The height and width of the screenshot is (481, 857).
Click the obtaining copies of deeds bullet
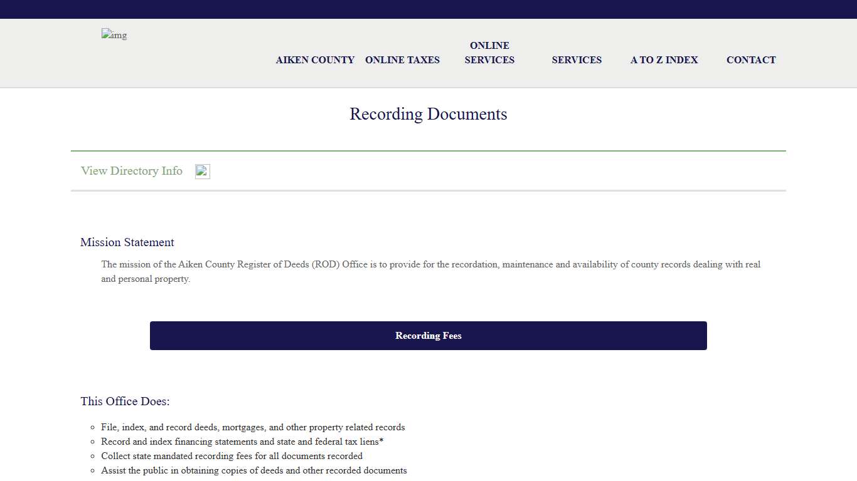click(x=253, y=470)
